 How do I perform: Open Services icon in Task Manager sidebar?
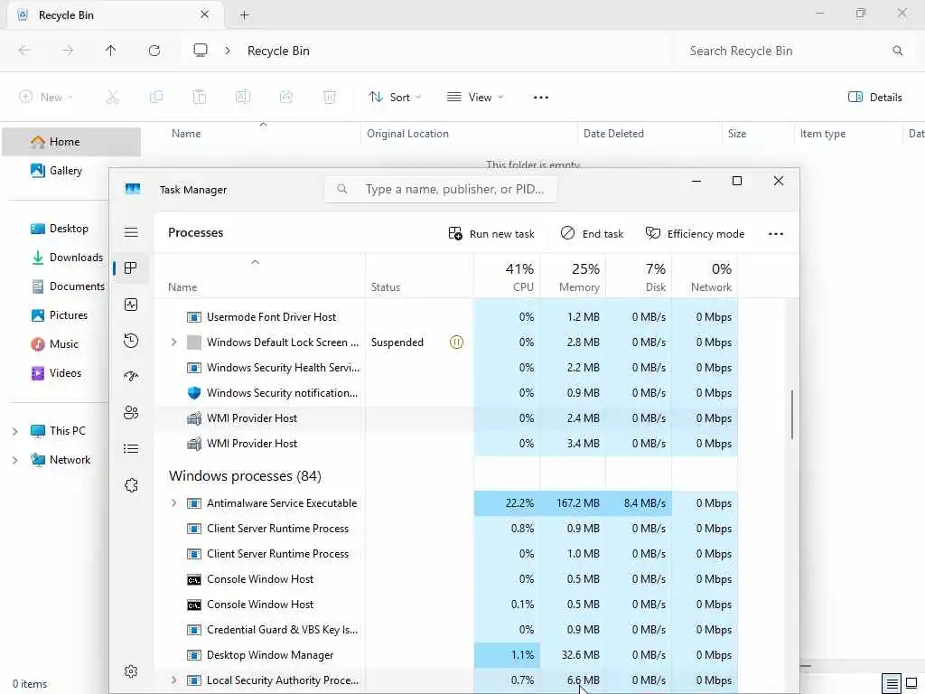click(x=131, y=485)
